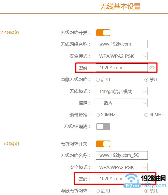Click the 5G password input field

coord(122,179)
